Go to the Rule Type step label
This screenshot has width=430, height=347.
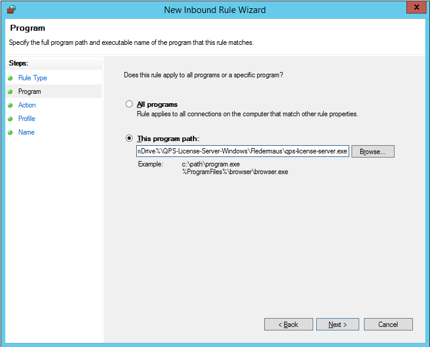(x=32, y=78)
